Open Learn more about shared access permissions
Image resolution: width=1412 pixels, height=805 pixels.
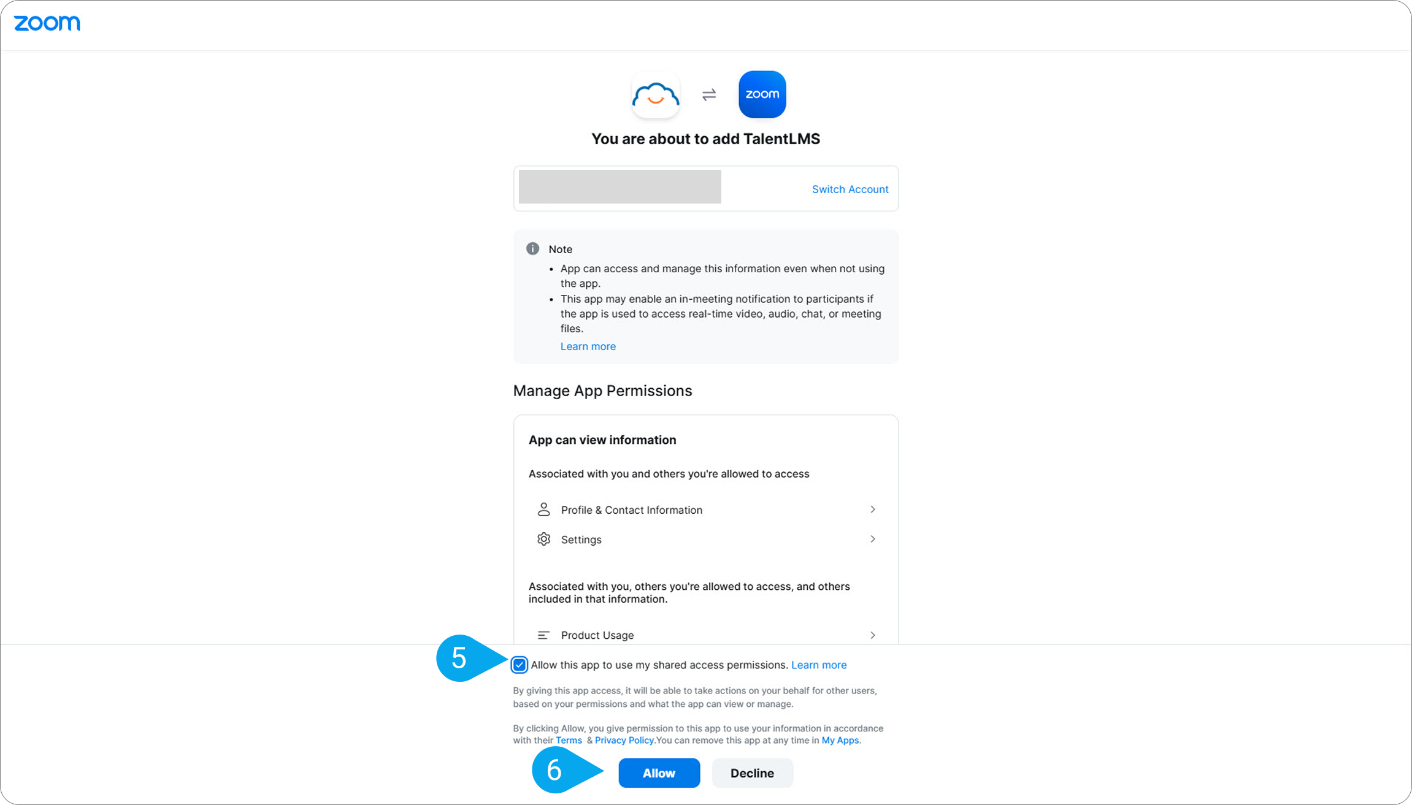click(819, 665)
